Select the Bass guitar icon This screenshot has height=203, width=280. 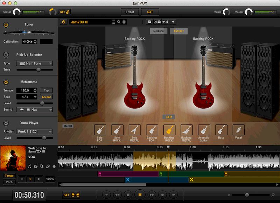221,130
